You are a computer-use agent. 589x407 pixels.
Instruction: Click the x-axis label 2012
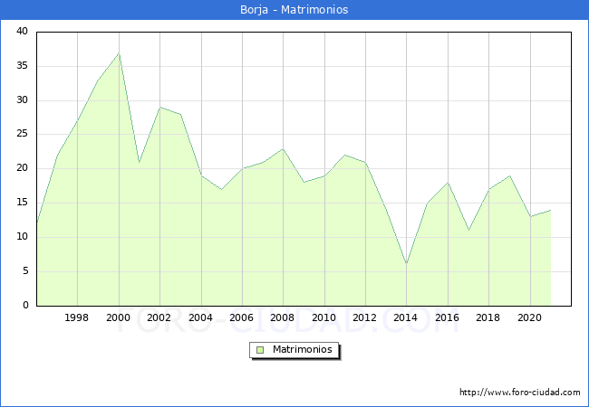point(365,317)
